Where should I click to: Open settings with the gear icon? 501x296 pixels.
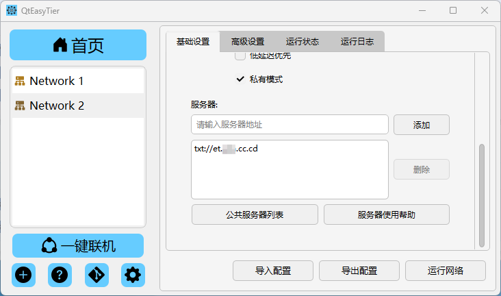point(133,275)
